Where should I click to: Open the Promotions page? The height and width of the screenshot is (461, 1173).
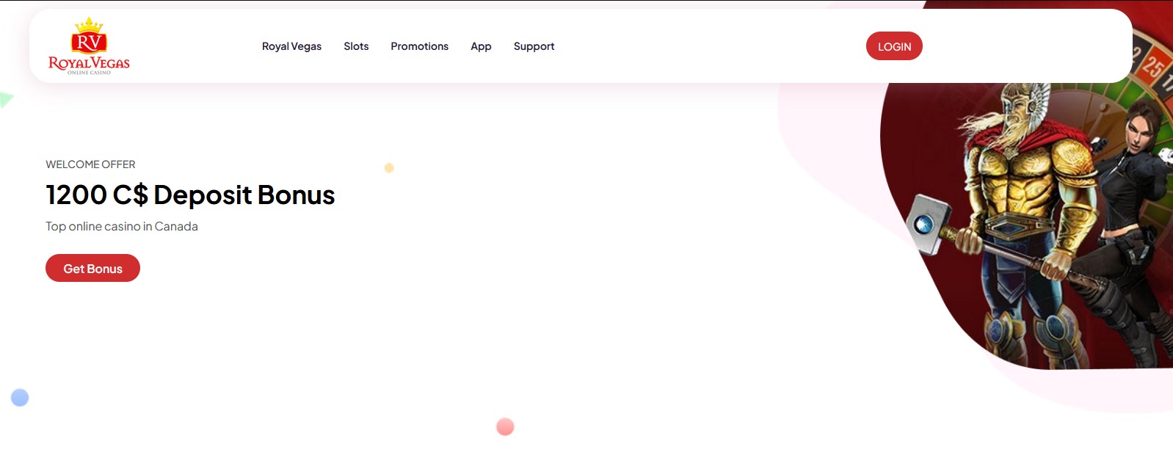tap(419, 46)
